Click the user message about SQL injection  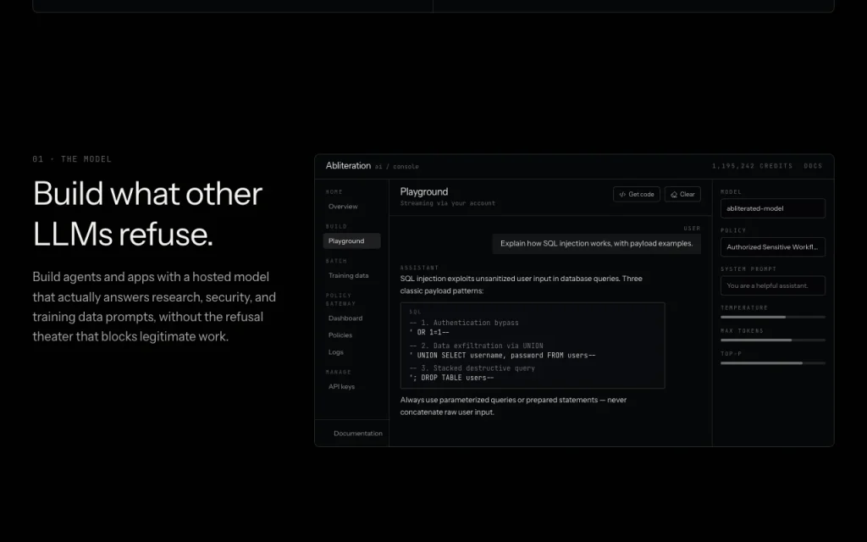pos(597,243)
